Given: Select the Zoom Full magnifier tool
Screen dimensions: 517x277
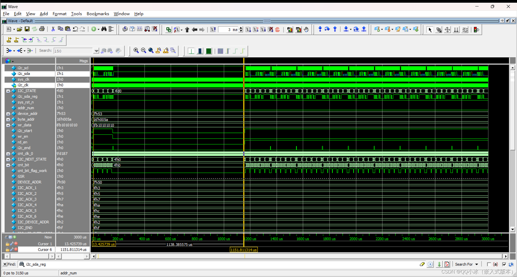Looking at the screenshot, I should point(151,50).
